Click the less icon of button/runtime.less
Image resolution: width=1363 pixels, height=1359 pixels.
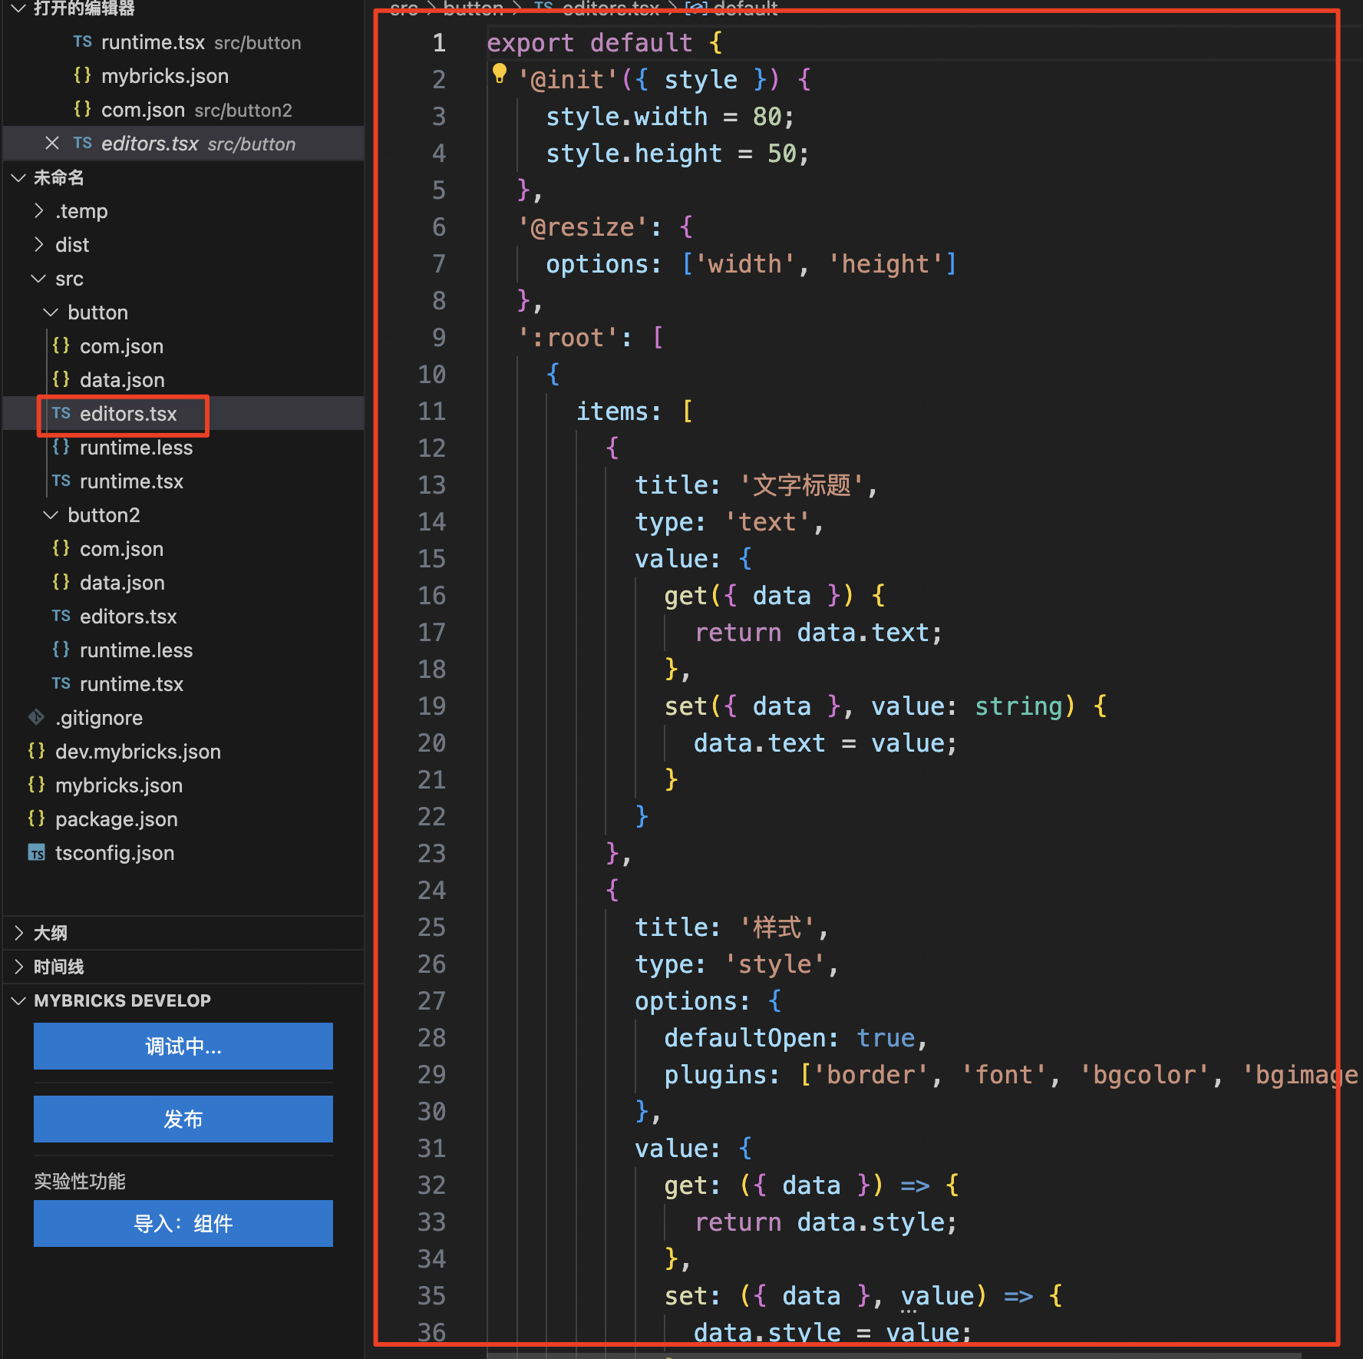pyautogui.click(x=61, y=448)
